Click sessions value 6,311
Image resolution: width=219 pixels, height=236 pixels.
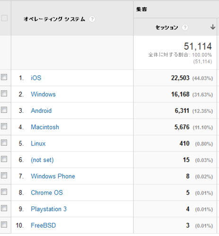(182, 110)
